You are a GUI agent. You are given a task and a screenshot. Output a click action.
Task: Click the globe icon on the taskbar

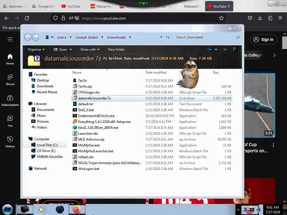60,209
